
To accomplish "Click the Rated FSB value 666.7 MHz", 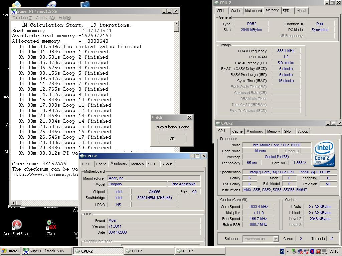I will [x=259, y=224].
